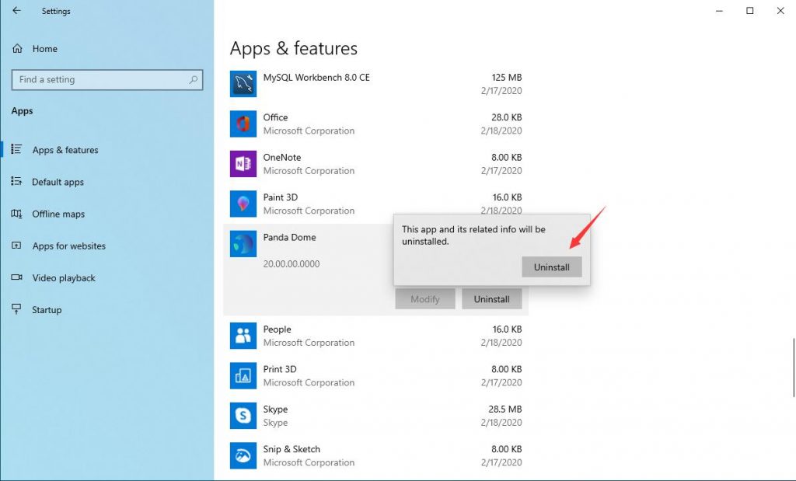Click the People app icon

[x=243, y=336]
